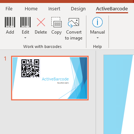Image resolution: width=134 pixels, height=134 pixels.
Task: Select the ActiveBarcode ribbon tab
Action: [x=112, y=9]
